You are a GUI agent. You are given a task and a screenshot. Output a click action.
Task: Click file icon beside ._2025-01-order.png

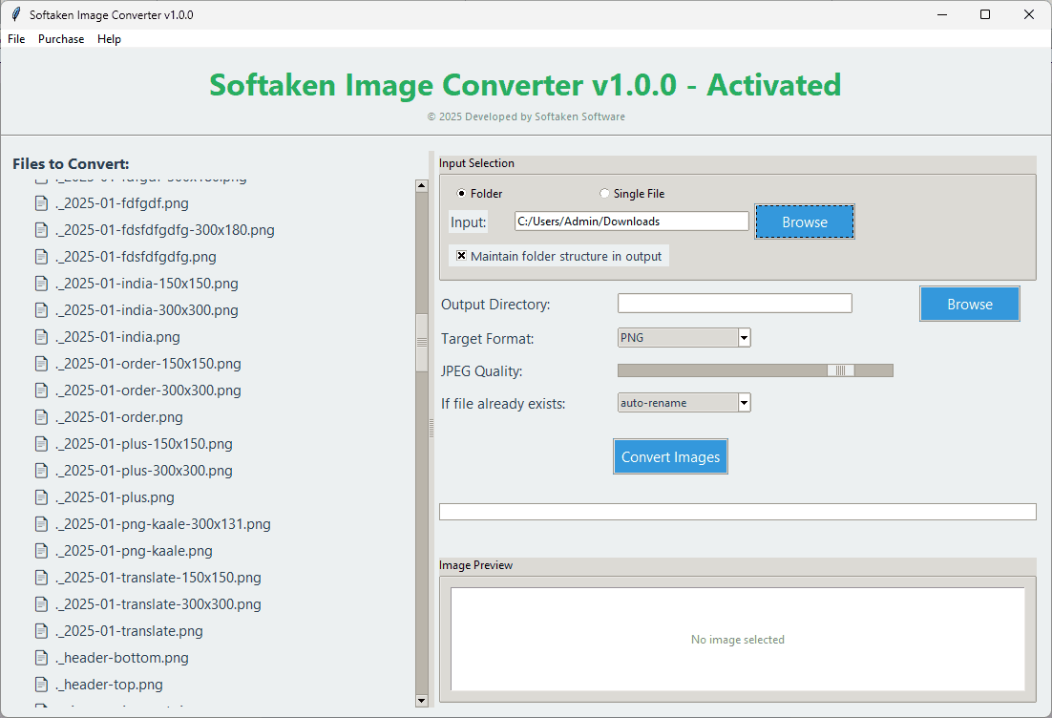tap(42, 417)
